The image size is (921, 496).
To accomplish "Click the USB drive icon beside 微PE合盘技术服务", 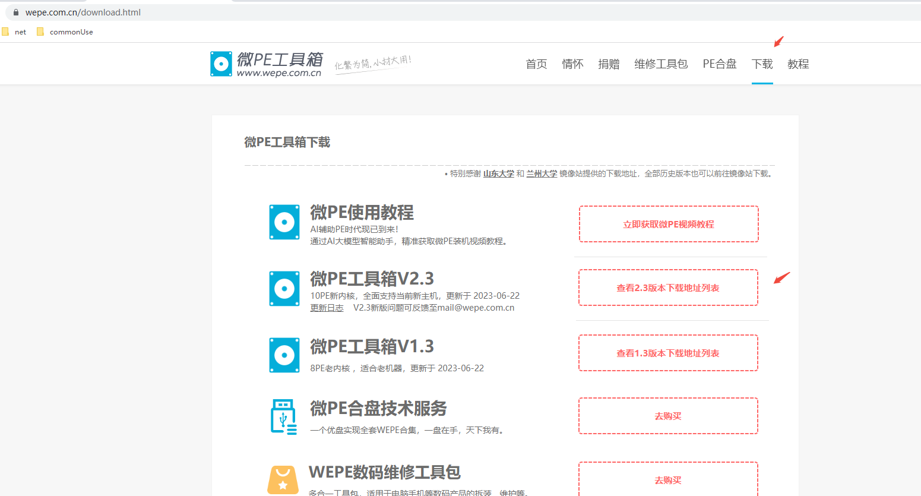I will [284, 417].
